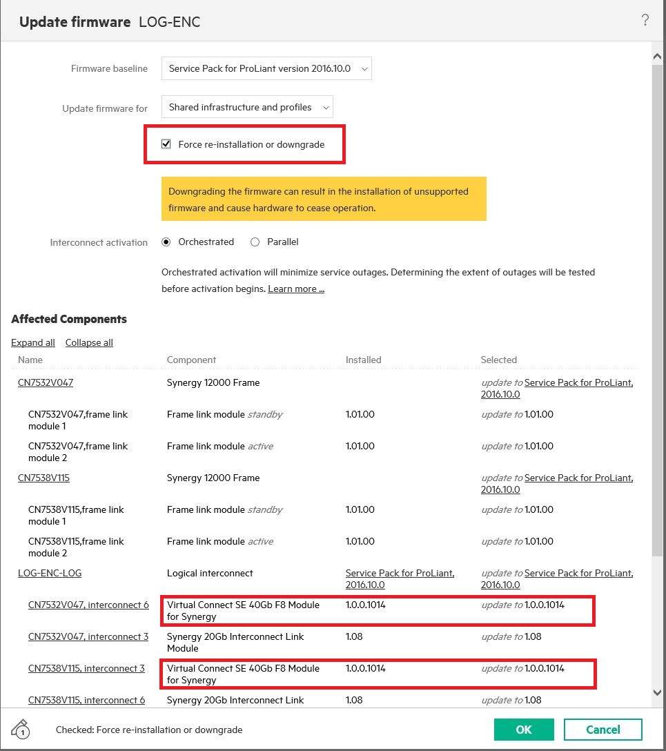Select Parallel interconnect activation
Image resolution: width=666 pixels, height=751 pixels.
[255, 242]
